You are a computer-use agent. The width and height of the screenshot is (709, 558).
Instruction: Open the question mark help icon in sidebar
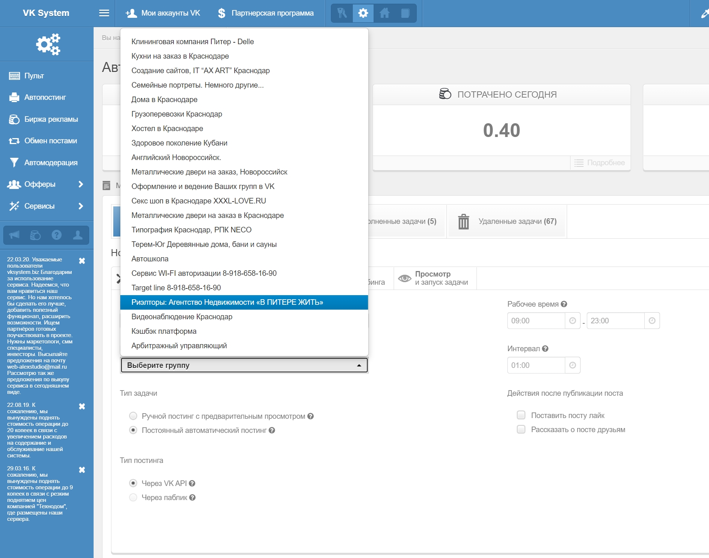coord(56,235)
